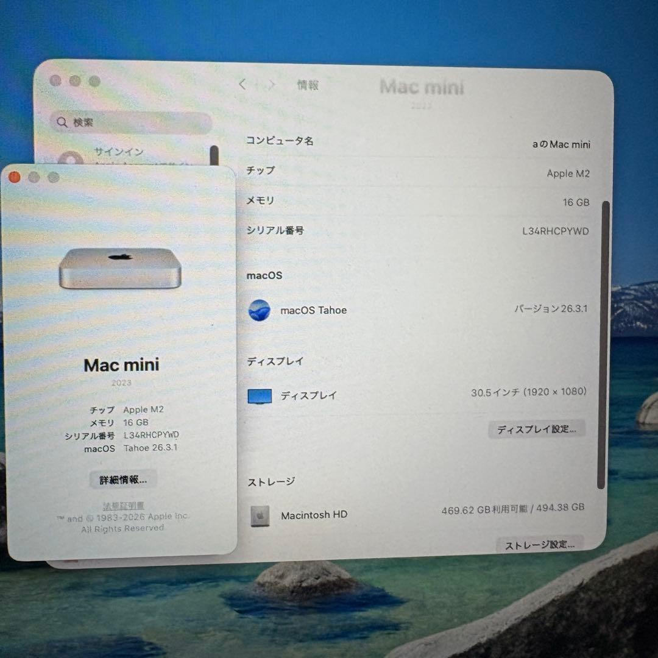658x658 pixels.
Task: Open the 法規証明書 link in About window
Action: coord(123,506)
